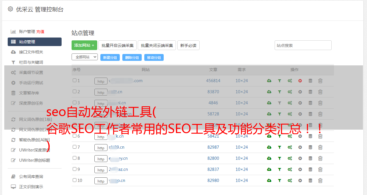Click the red run-test icon for site 1

click(300, 81)
